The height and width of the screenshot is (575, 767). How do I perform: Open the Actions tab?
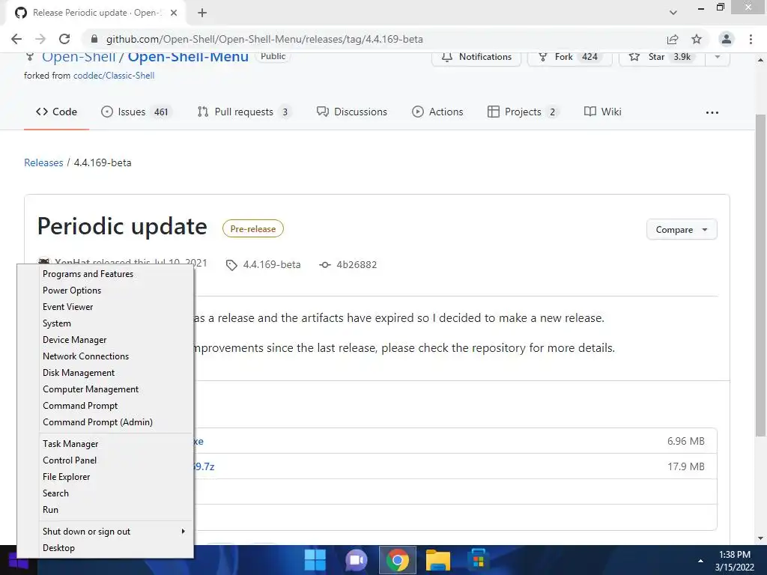437,112
